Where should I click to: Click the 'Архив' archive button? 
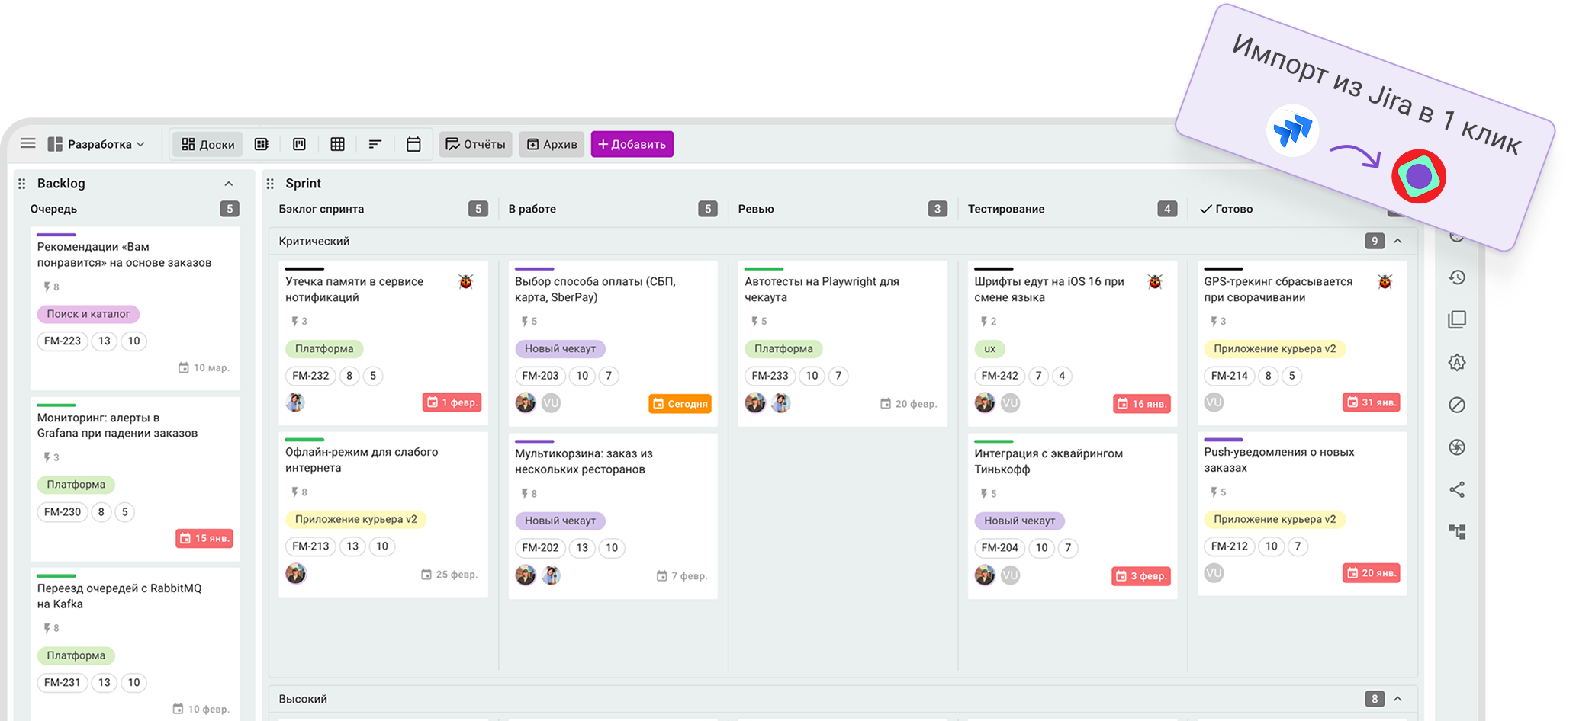coord(552,144)
